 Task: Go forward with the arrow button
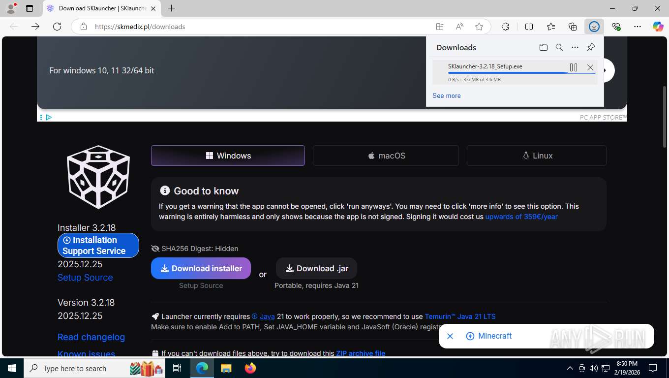click(35, 27)
